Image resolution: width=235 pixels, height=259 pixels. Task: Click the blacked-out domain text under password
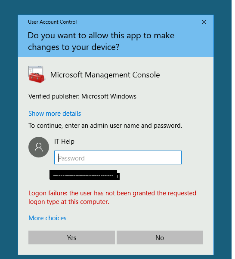pos(84,175)
